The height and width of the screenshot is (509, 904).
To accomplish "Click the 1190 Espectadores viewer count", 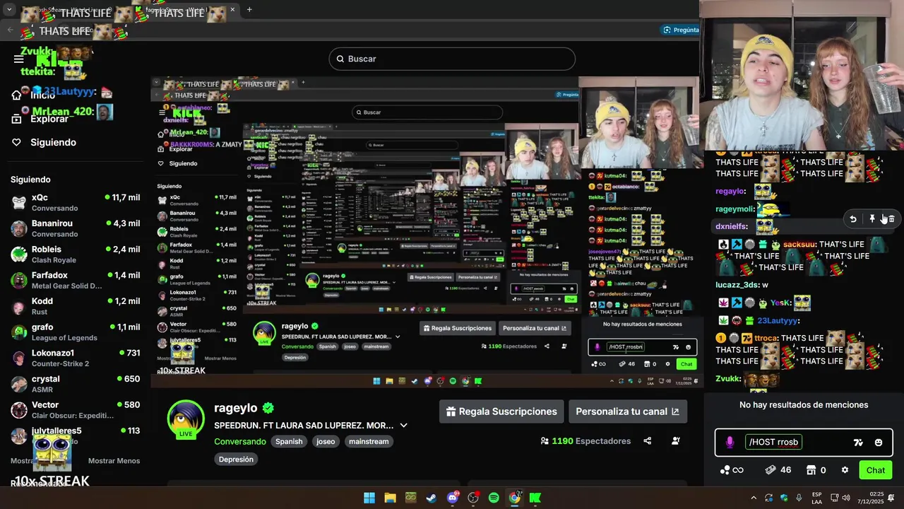I will [x=585, y=441].
